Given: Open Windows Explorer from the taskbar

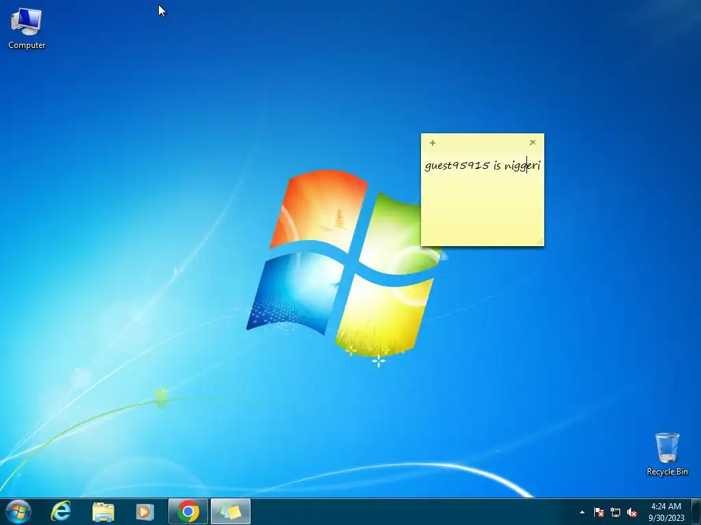Looking at the screenshot, I should click(x=103, y=511).
